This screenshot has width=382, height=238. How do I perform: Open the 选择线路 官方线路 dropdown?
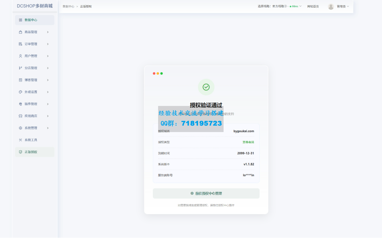pyautogui.click(x=280, y=6)
